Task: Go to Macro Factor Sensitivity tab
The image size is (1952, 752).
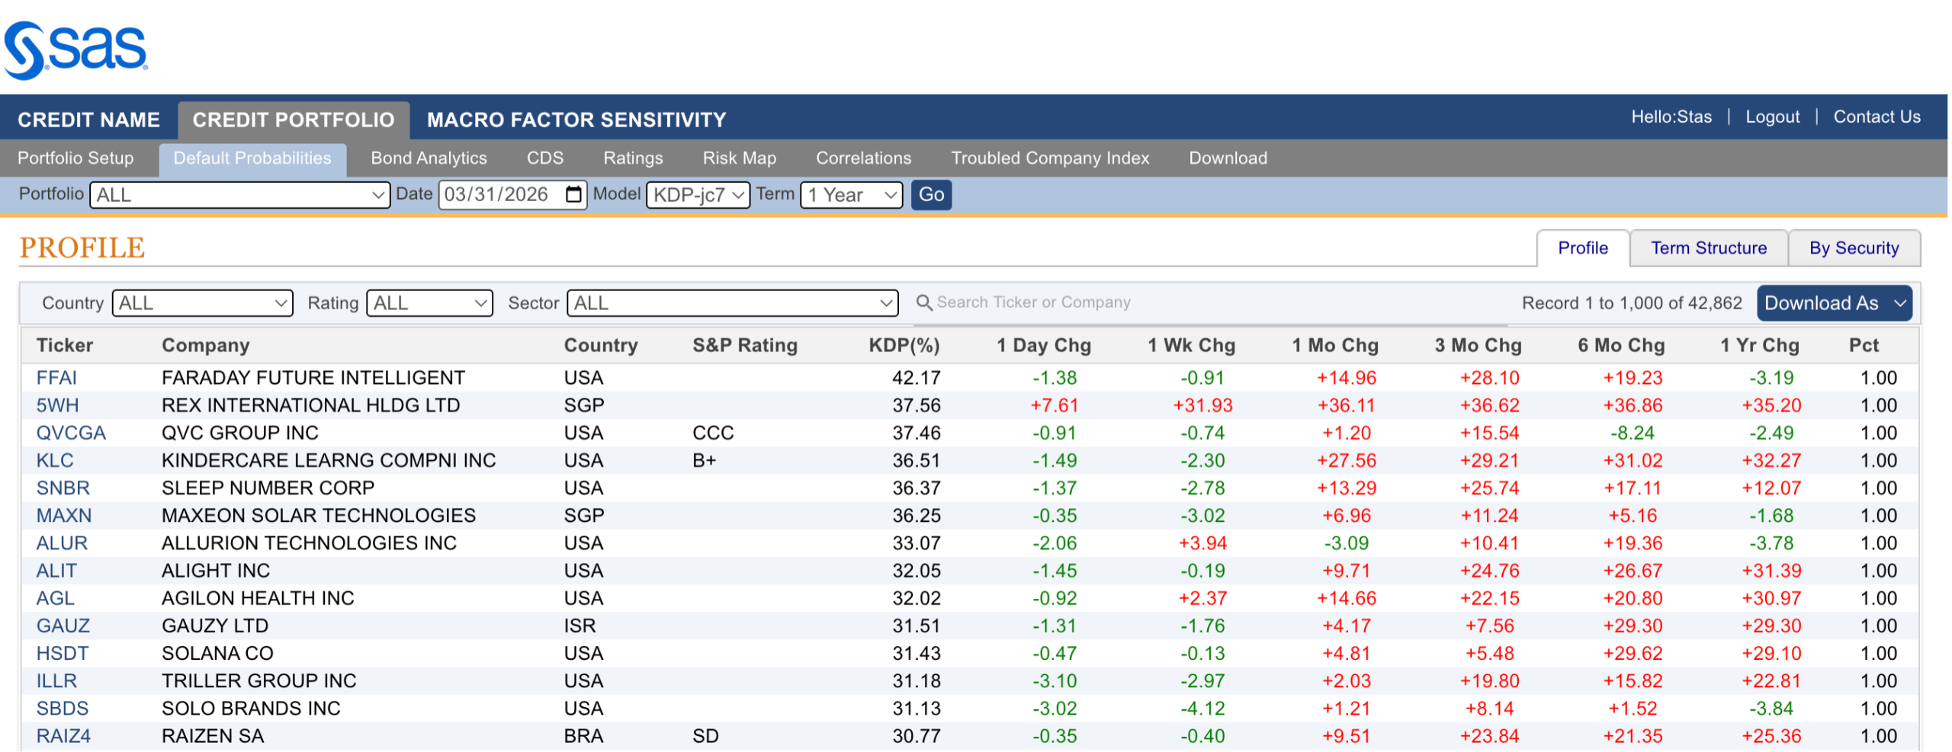Action: pos(576,120)
